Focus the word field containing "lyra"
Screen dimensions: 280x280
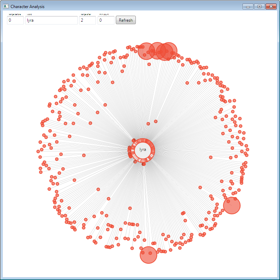pyautogui.click(x=51, y=20)
